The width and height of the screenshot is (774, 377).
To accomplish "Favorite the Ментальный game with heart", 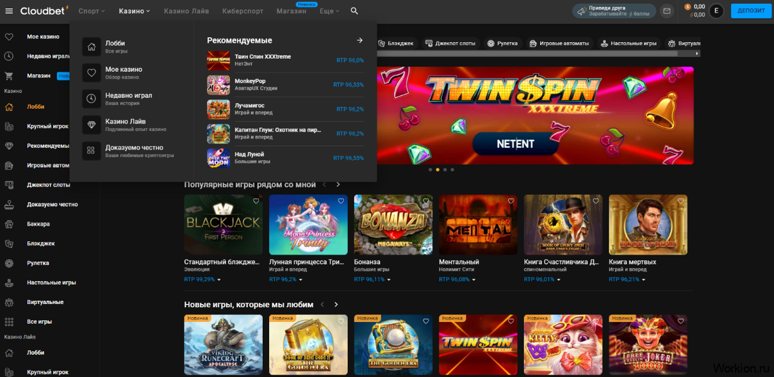I will [511, 201].
